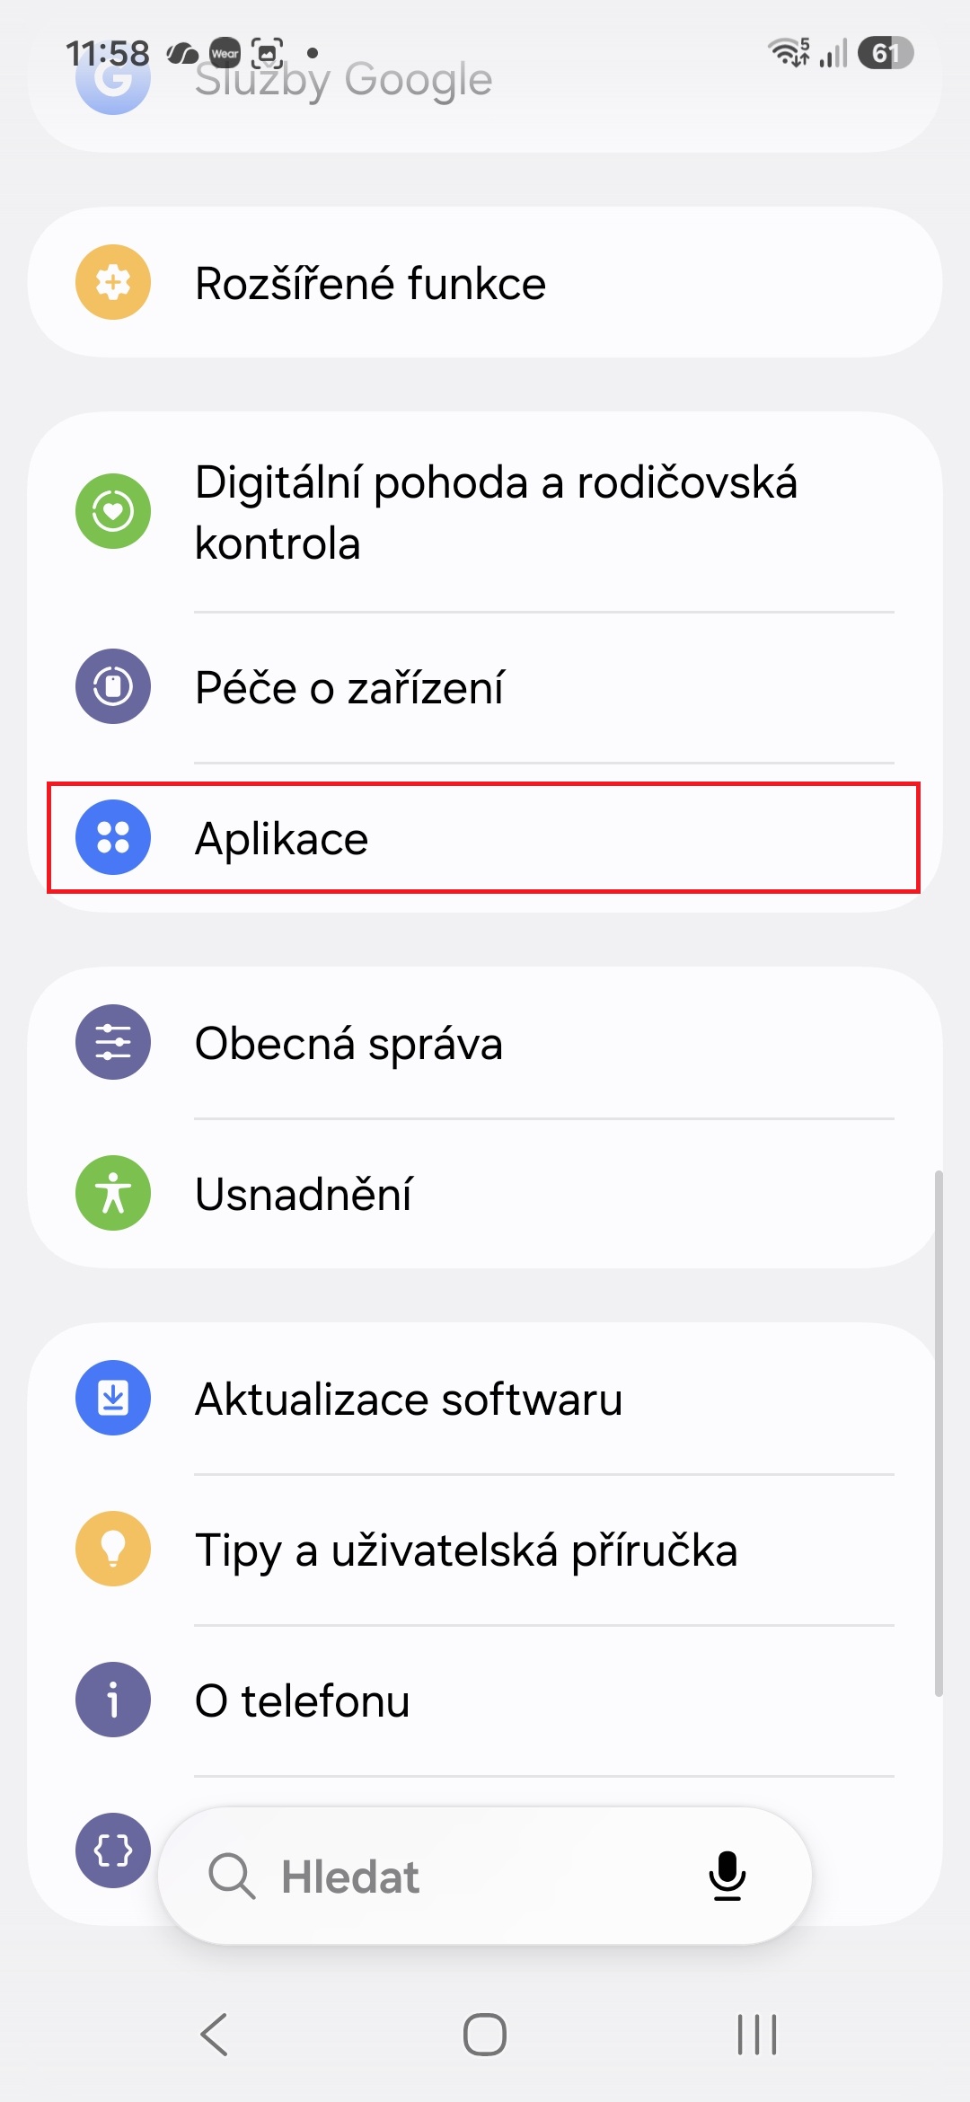This screenshot has width=970, height=2102.
Task: Tap the blue Aplikace four-dot icon
Action: (x=113, y=837)
